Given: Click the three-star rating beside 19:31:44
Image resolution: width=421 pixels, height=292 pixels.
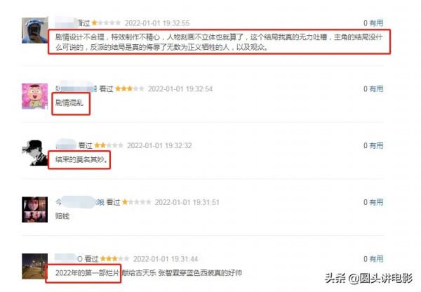Looking at the screenshot, I should tap(114, 259).
